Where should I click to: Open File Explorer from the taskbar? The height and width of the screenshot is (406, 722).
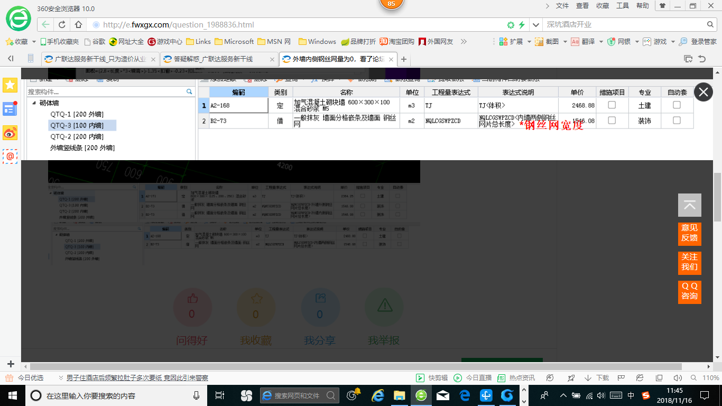(x=399, y=395)
